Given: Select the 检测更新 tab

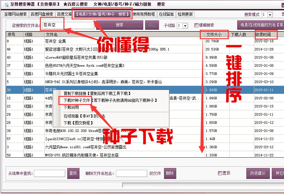Looking at the screenshot, I should pos(185,14).
